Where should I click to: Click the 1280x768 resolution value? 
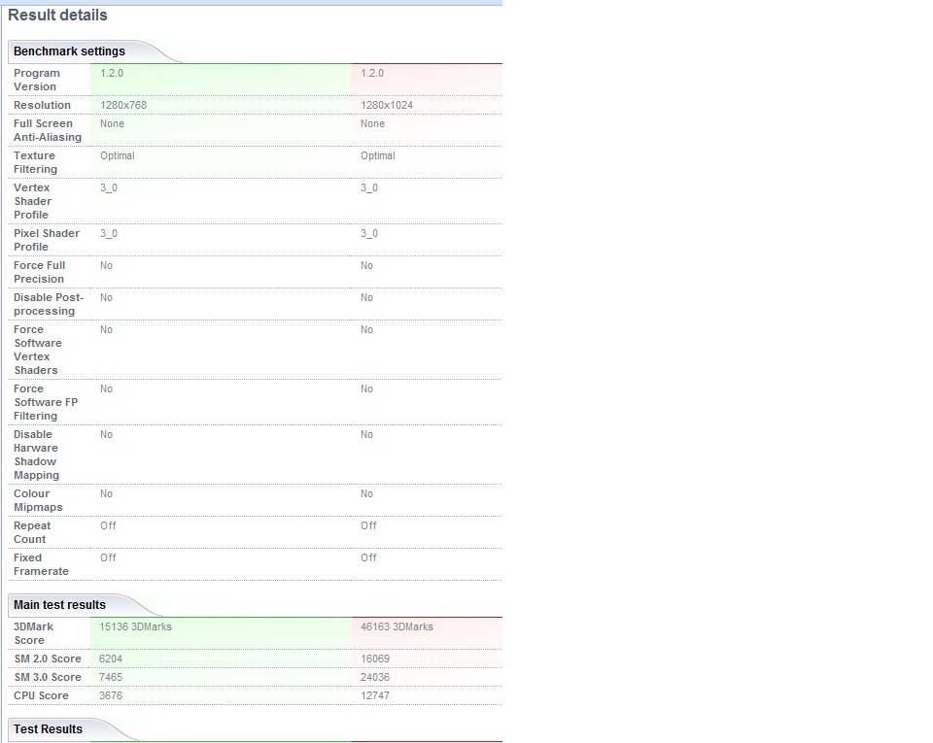[x=123, y=105]
